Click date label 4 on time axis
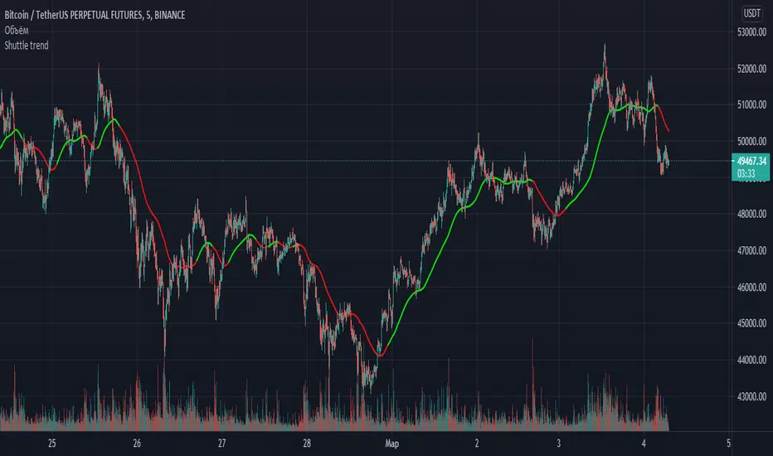 coord(644,444)
